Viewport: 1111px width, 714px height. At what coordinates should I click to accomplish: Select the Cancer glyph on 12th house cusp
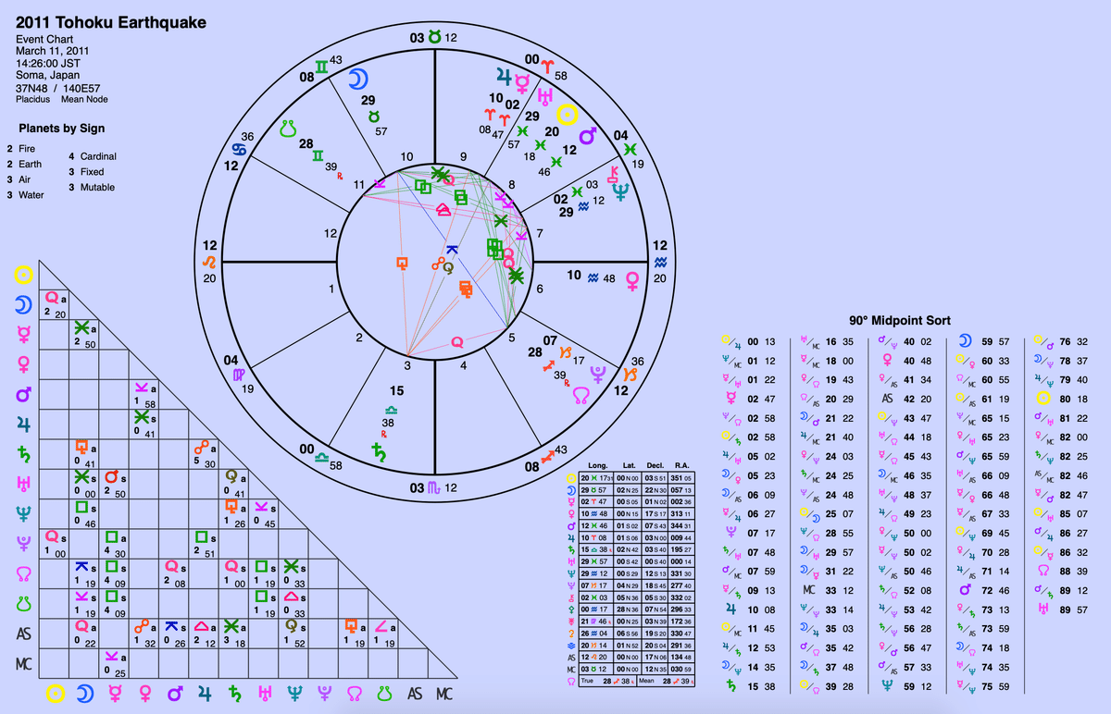tap(239, 149)
